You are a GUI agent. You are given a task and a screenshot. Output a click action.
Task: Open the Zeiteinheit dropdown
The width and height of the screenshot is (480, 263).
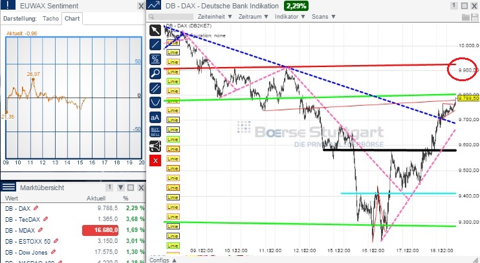215,17
